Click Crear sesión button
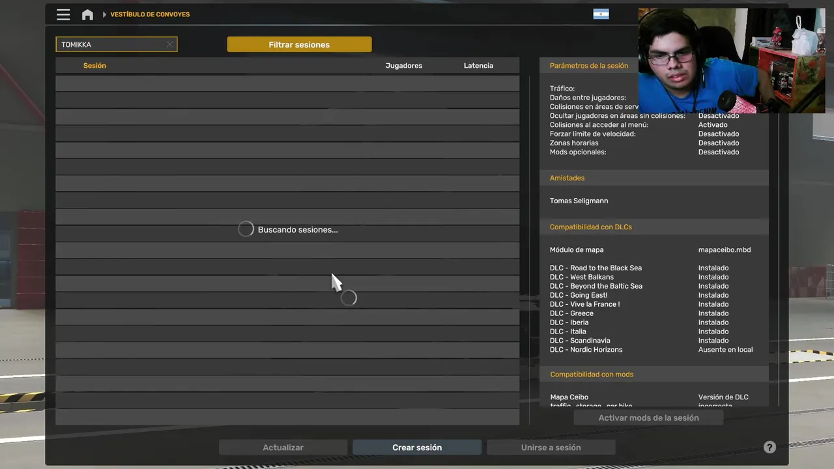This screenshot has height=469, width=834. (x=417, y=448)
